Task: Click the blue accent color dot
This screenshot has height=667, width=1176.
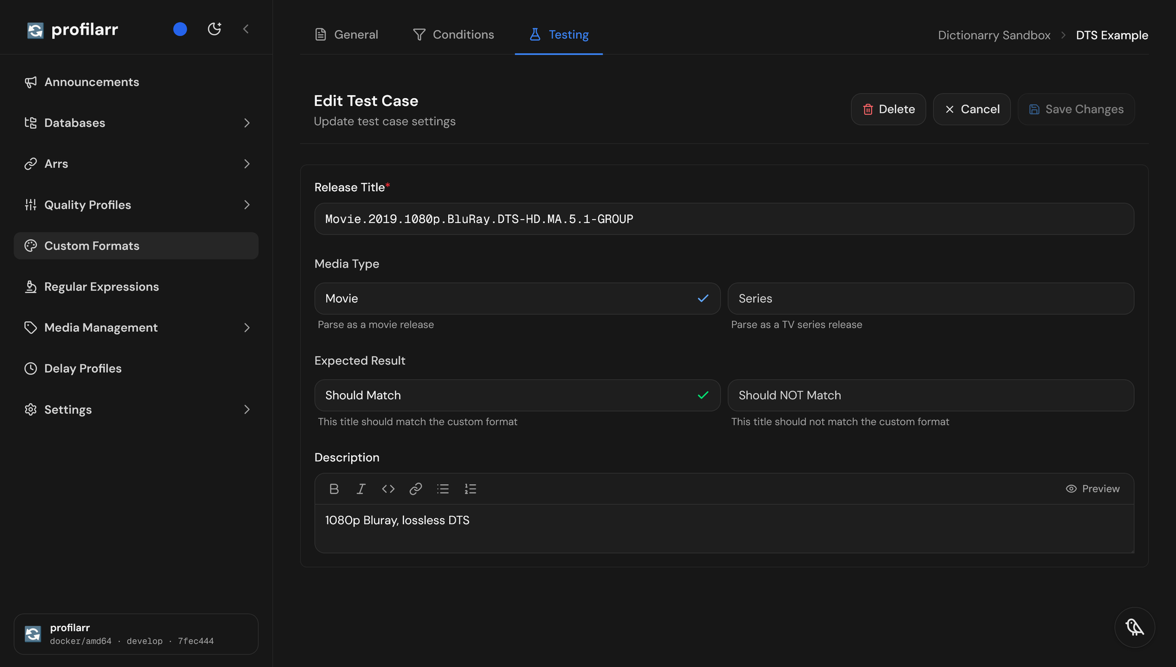Action: (180, 29)
